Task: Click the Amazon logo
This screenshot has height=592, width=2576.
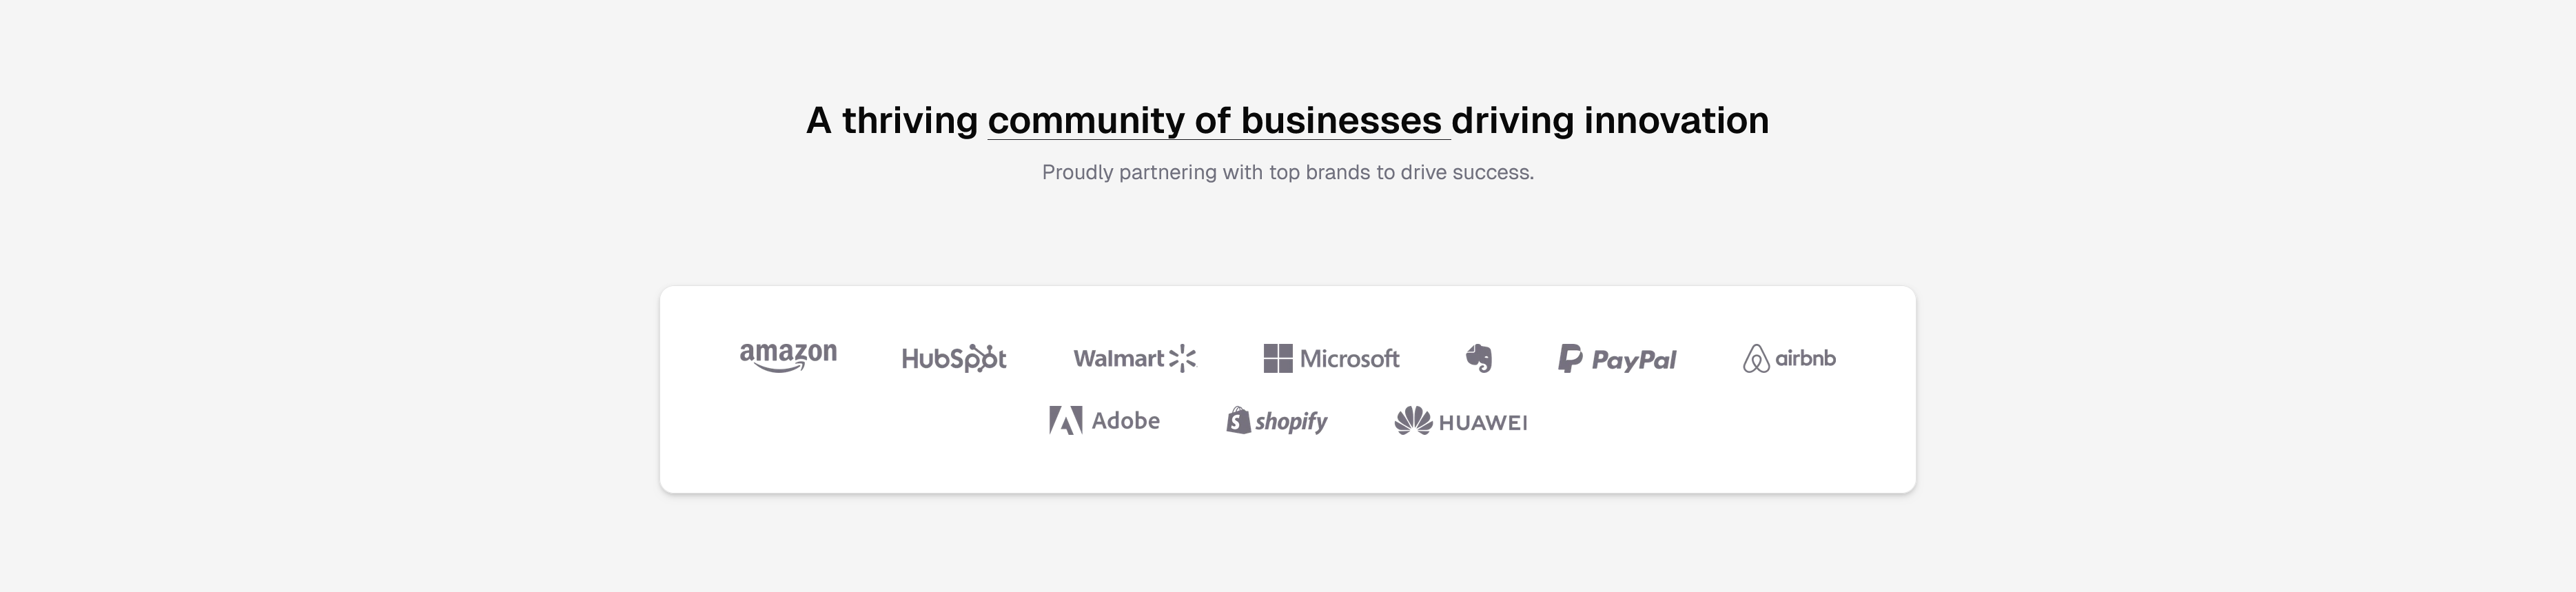Action: click(788, 356)
